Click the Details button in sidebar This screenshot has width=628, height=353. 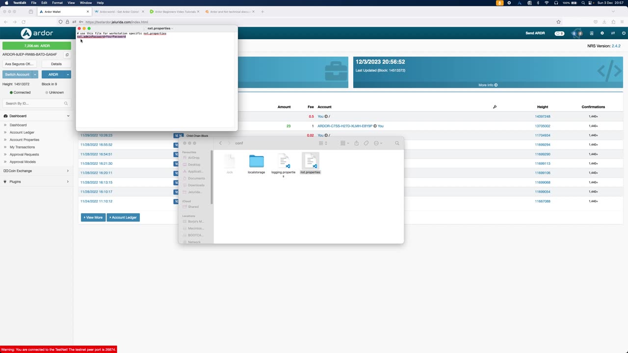56,64
